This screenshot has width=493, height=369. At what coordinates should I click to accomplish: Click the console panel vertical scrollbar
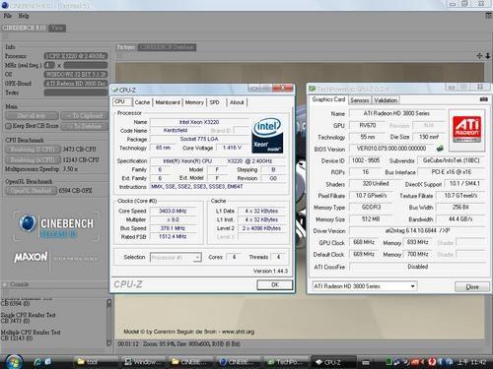pos(109,323)
